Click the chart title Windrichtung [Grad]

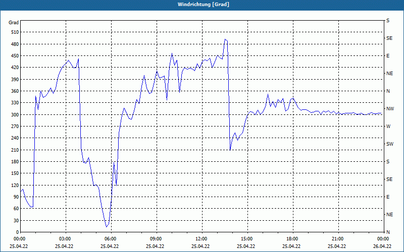pyautogui.click(x=204, y=5)
